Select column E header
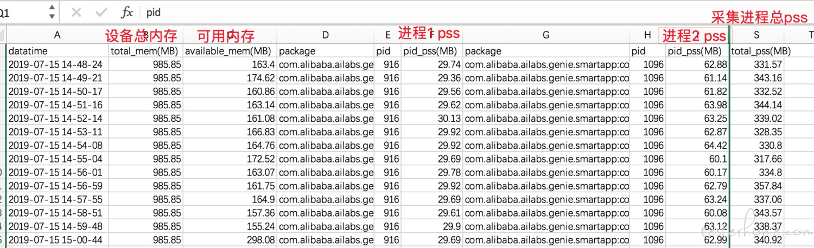 pos(388,35)
